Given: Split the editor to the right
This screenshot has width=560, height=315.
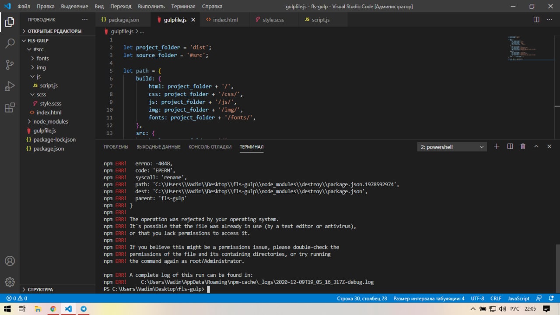Looking at the screenshot, I should 536,20.
